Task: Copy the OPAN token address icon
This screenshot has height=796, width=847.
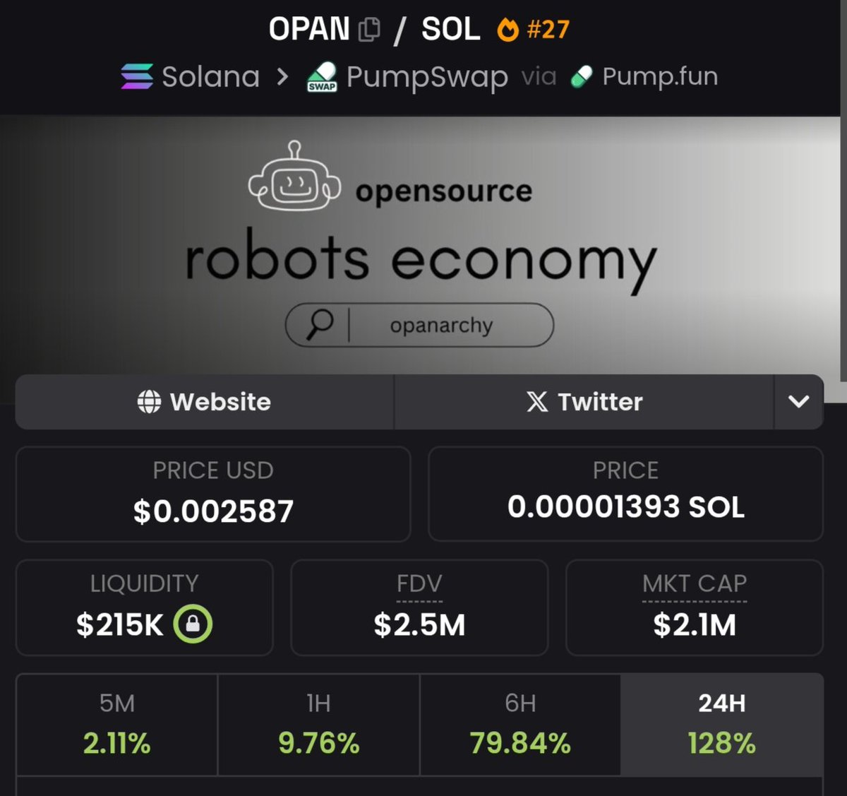Action: pyautogui.click(x=369, y=30)
